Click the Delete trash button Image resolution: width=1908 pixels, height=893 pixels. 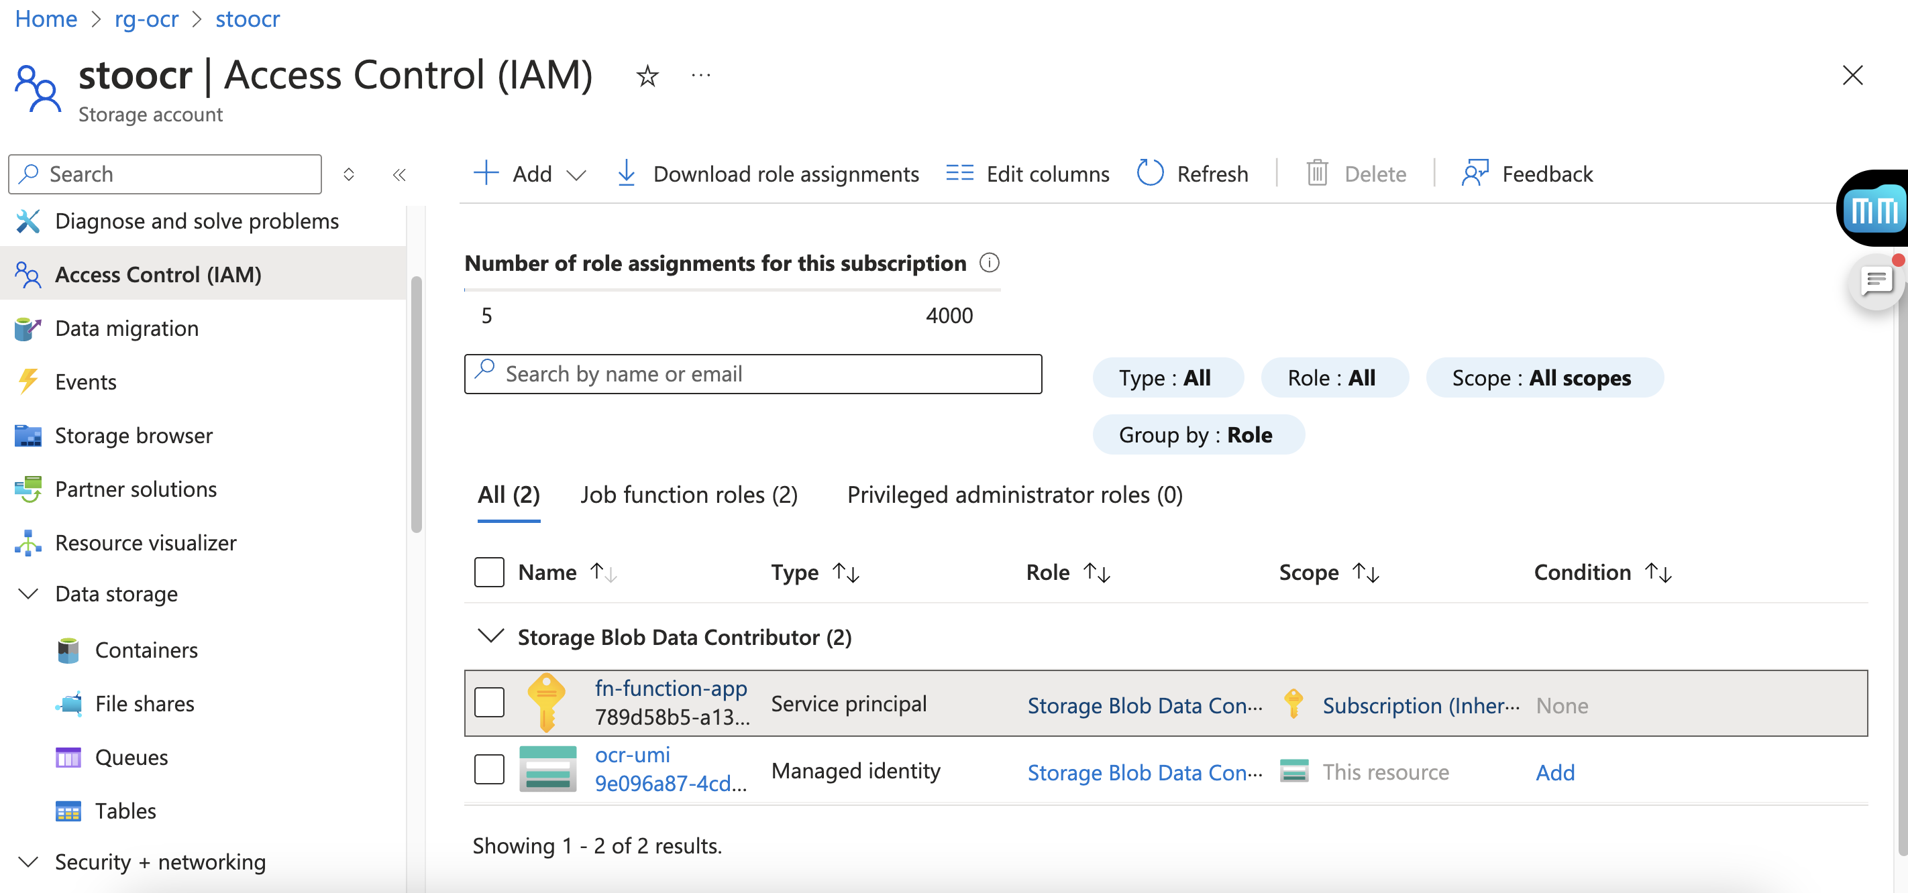tap(1355, 174)
